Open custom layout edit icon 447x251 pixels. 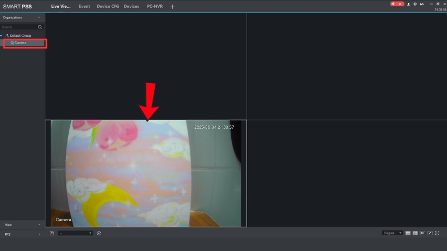(430, 233)
